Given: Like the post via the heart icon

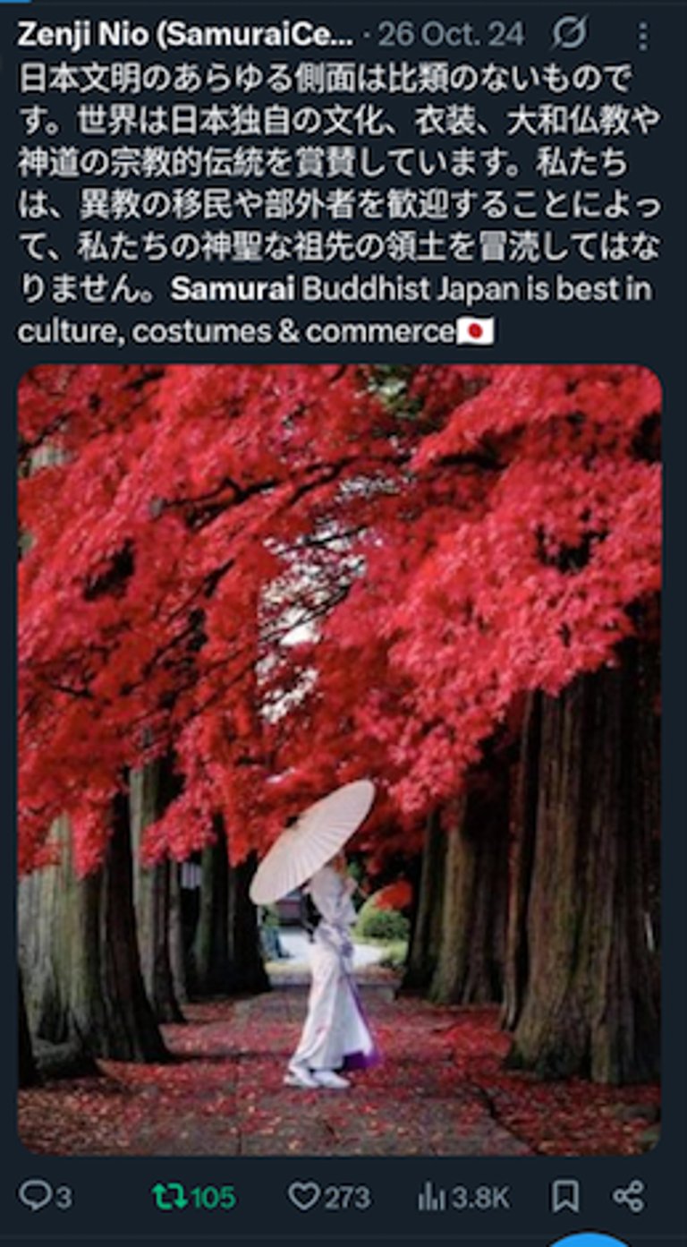Looking at the screenshot, I should tap(303, 1197).
